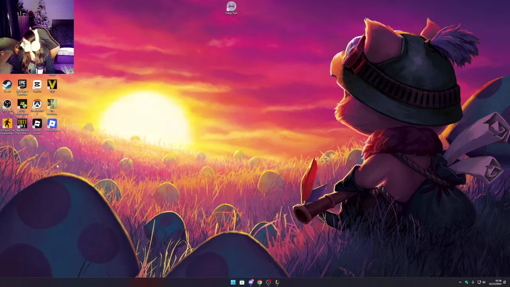The height and width of the screenshot is (287, 510).
Task: Click the microphone tray icon
Action: (x=473, y=282)
